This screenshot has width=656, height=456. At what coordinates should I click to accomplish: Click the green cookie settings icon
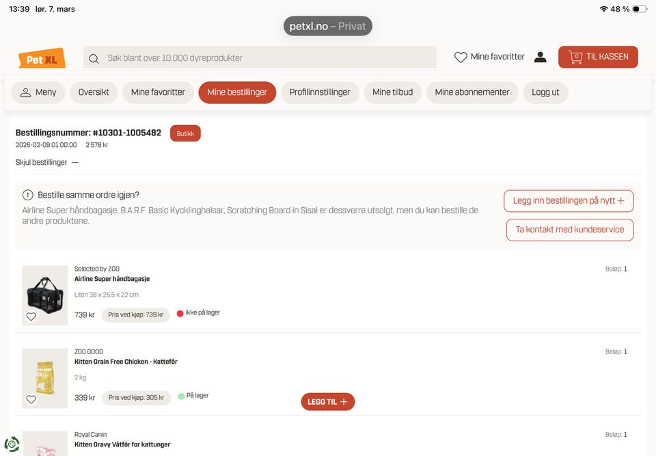[12, 444]
